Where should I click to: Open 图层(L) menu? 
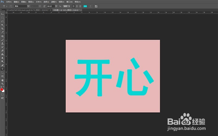click(31, 2)
